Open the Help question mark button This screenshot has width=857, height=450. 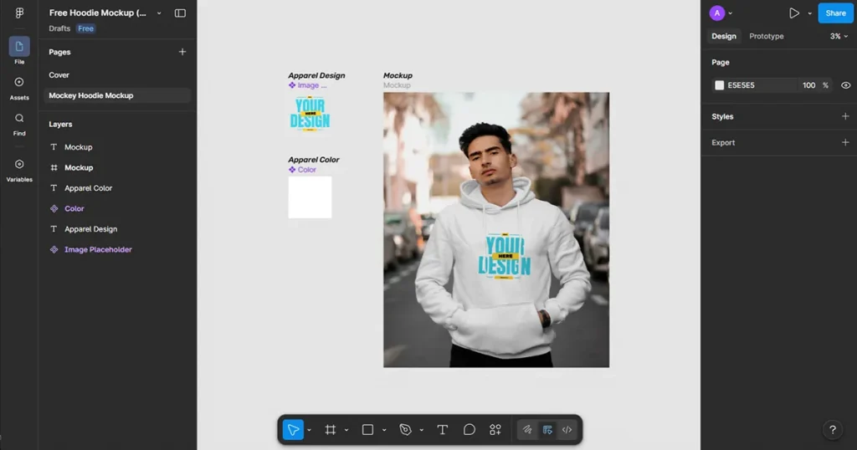(833, 430)
